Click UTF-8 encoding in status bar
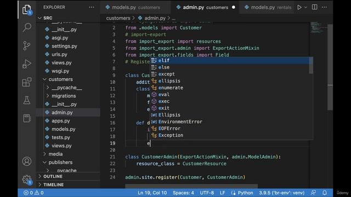The image size is (351, 197). point(207,193)
